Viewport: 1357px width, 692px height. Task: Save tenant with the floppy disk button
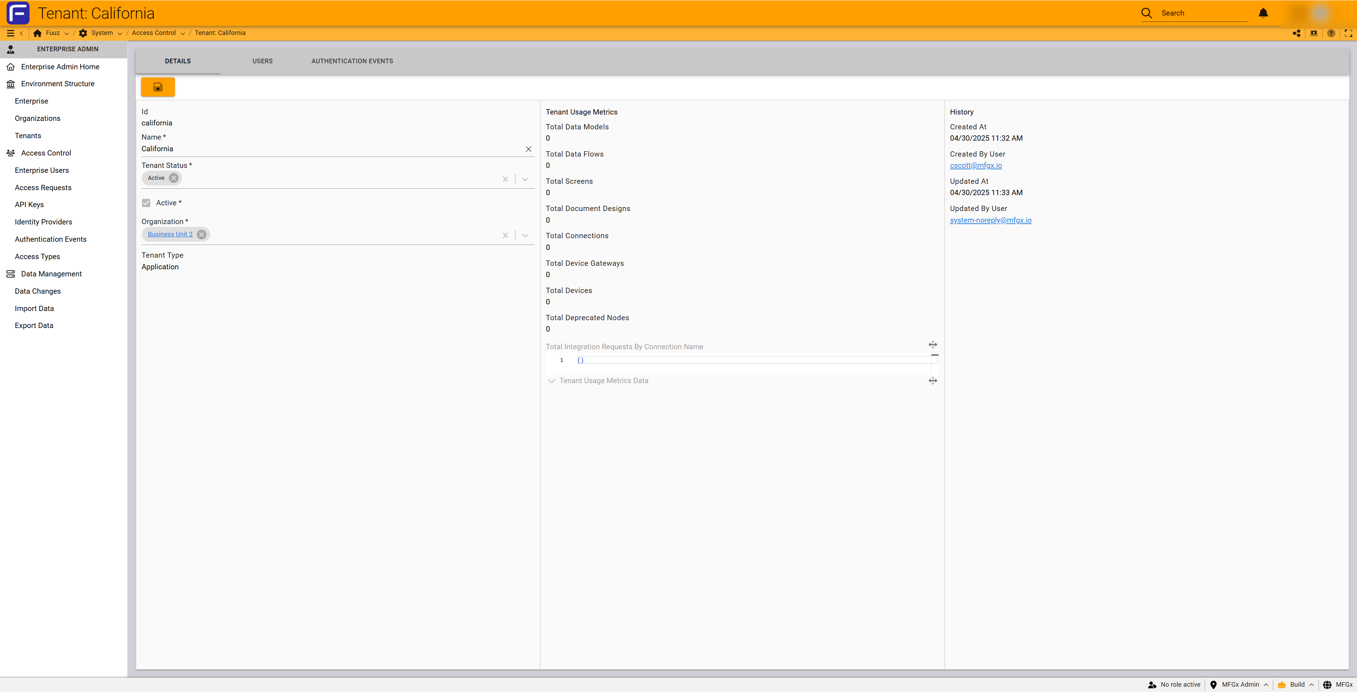coord(158,87)
